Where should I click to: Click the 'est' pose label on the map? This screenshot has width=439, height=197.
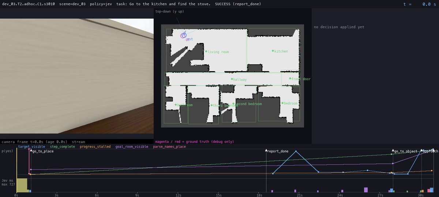point(190,39)
